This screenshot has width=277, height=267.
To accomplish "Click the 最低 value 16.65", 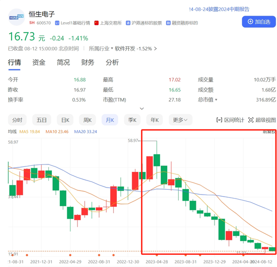I will (175, 90).
